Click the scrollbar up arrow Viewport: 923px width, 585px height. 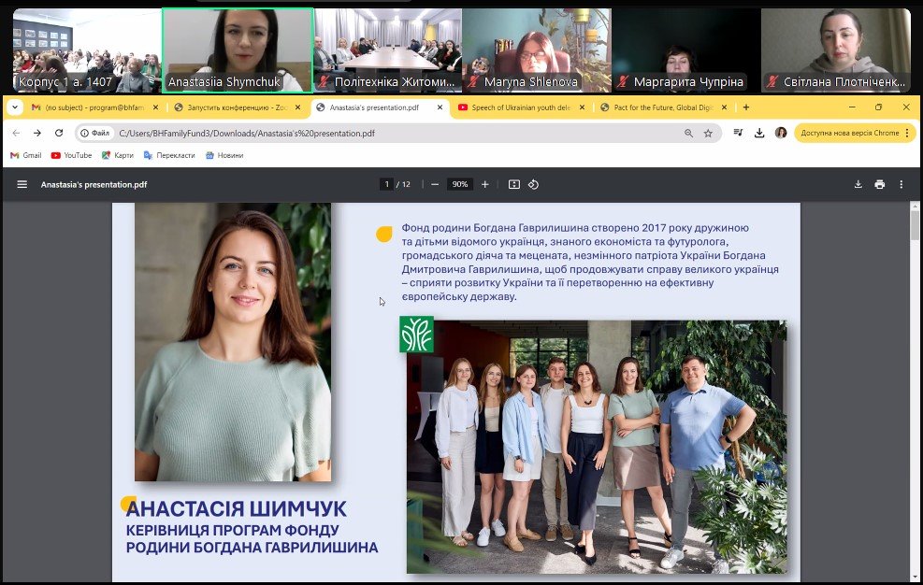tap(915, 206)
